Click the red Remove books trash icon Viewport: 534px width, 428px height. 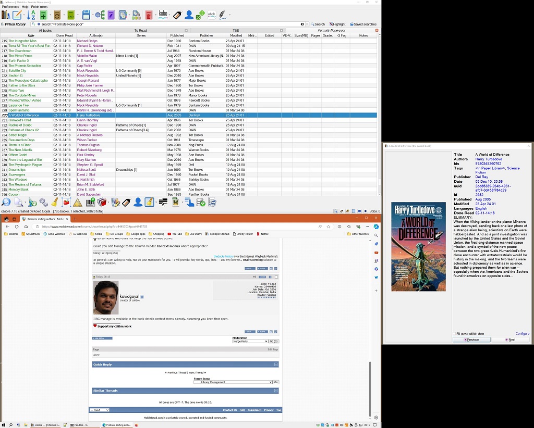click(x=149, y=15)
